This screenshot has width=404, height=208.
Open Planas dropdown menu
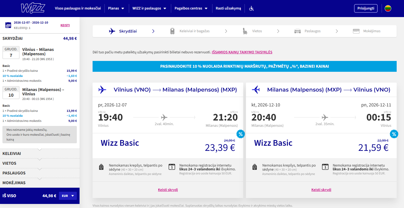pos(116,8)
